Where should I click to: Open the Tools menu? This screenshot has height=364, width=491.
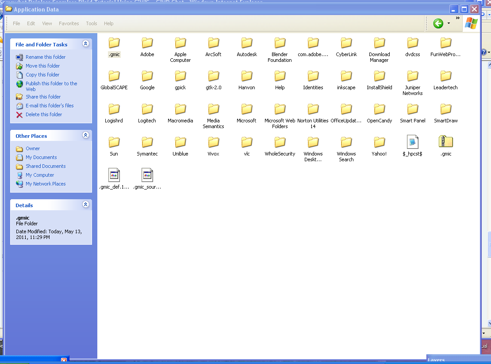pyautogui.click(x=92, y=23)
